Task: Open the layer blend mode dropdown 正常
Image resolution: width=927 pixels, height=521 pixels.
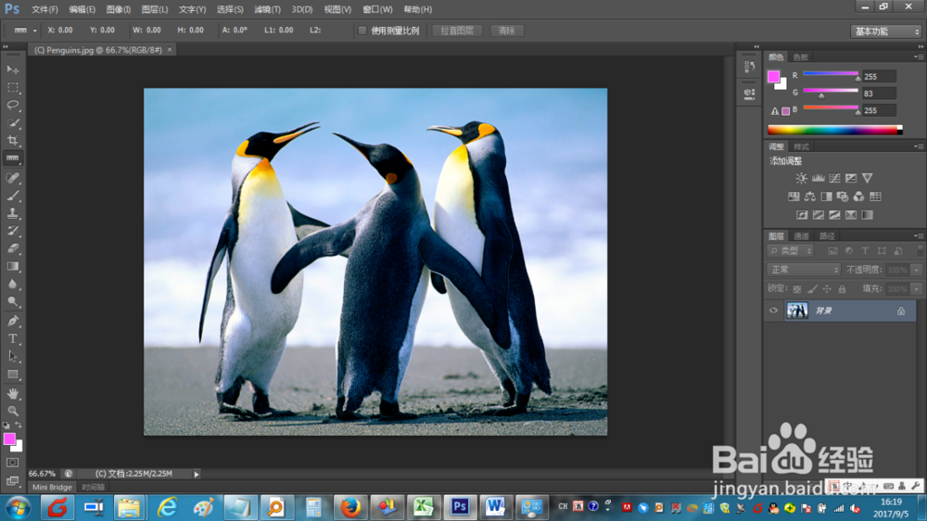Action: (x=803, y=270)
